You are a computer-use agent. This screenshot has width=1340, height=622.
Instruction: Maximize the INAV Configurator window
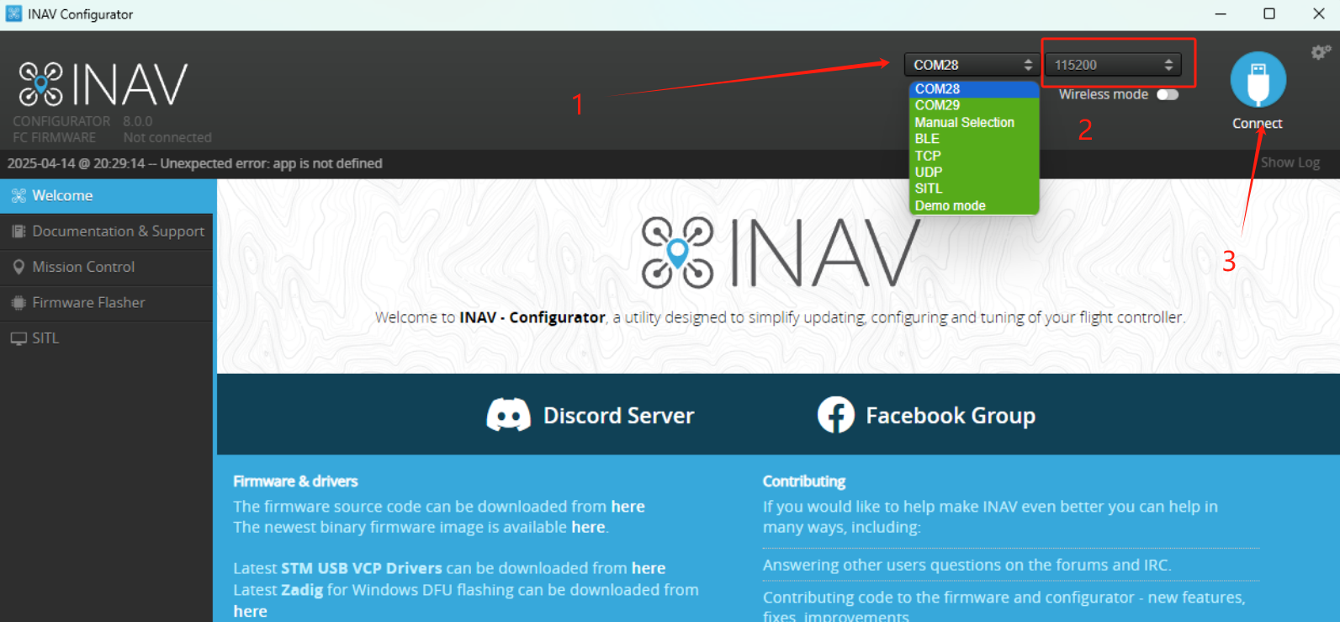click(x=1269, y=13)
